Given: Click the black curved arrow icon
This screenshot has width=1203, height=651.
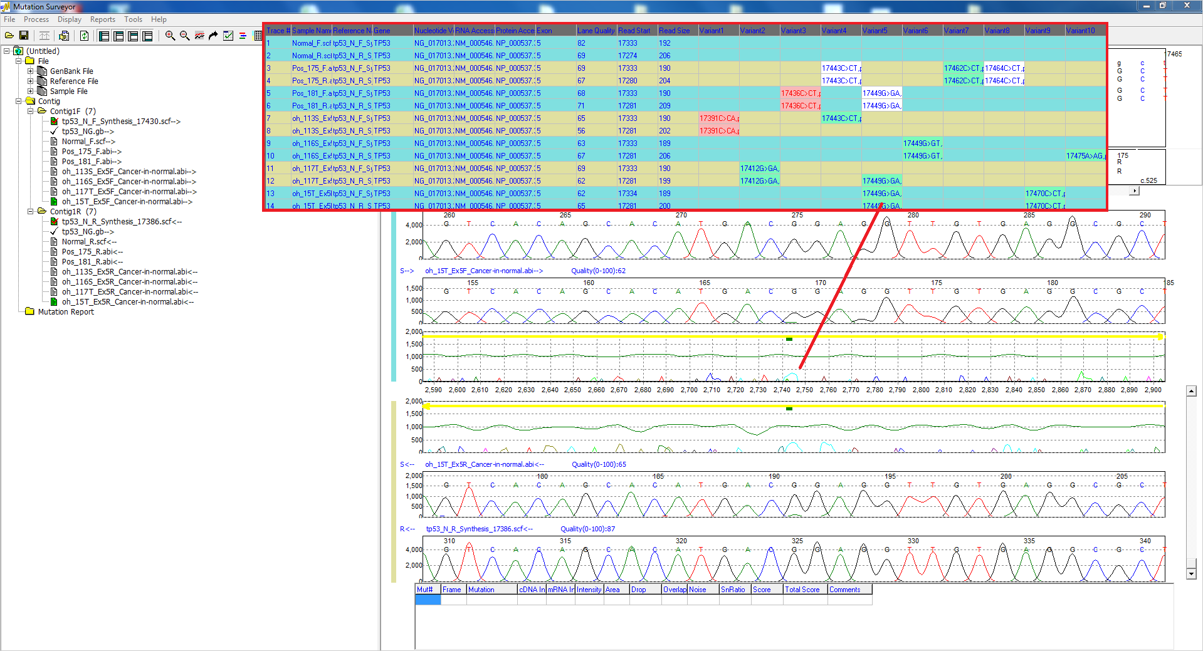Looking at the screenshot, I should click(213, 36).
